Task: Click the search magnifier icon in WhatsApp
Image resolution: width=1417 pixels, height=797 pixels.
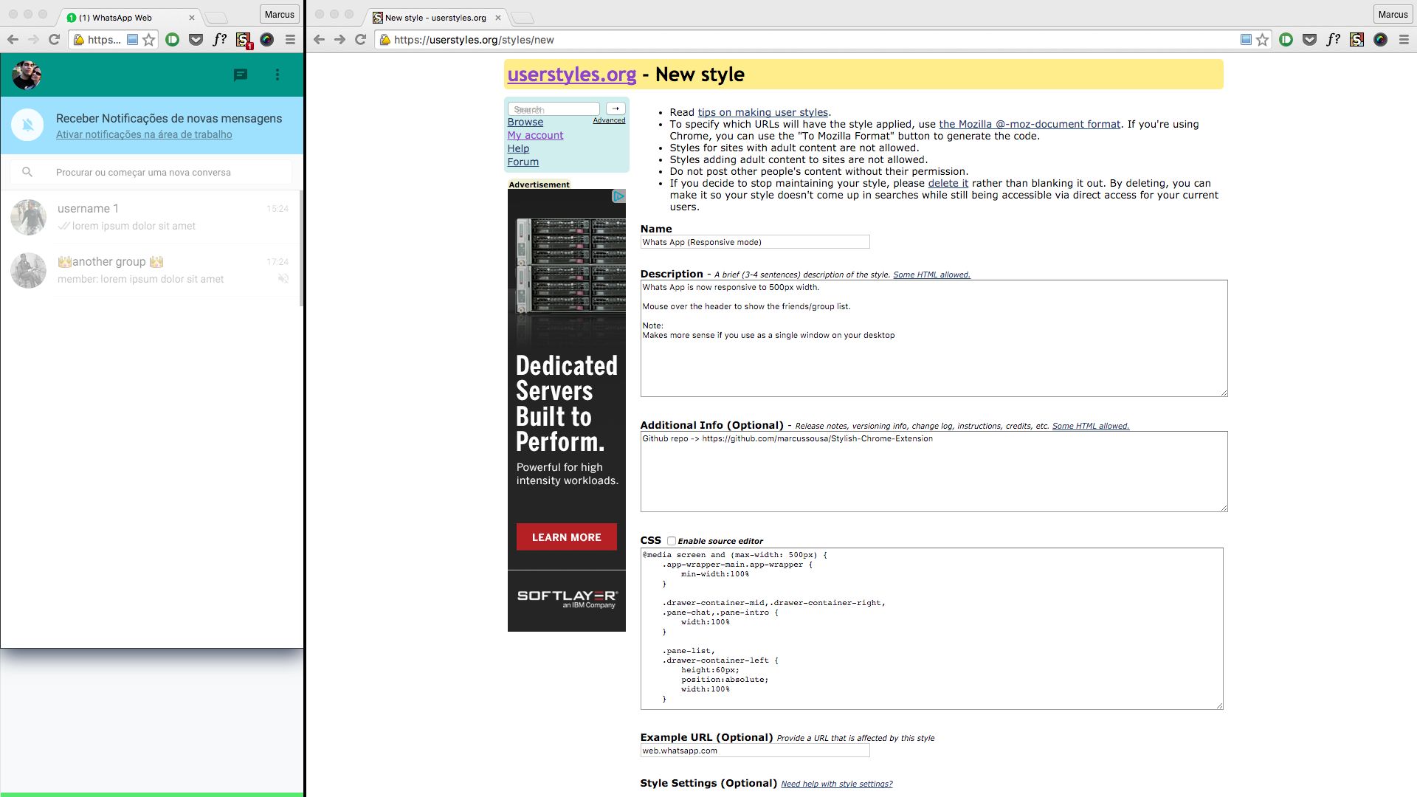Action: tap(27, 172)
